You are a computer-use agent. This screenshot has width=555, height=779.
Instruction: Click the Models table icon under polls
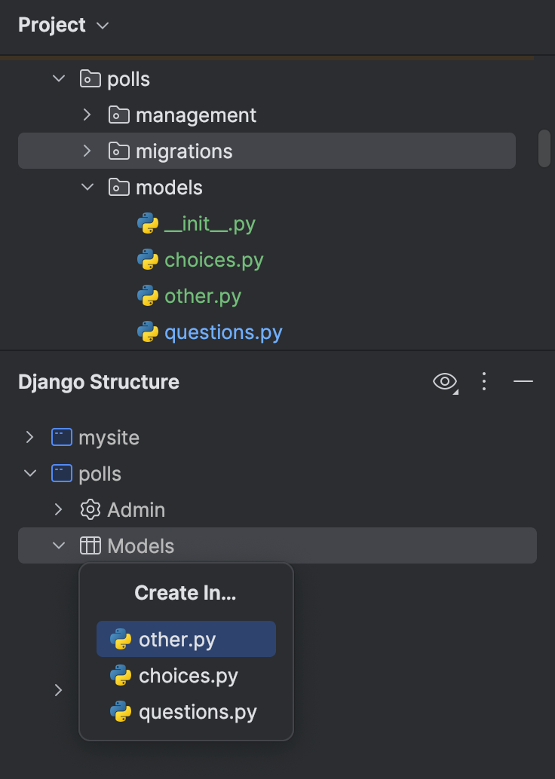[x=89, y=545]
